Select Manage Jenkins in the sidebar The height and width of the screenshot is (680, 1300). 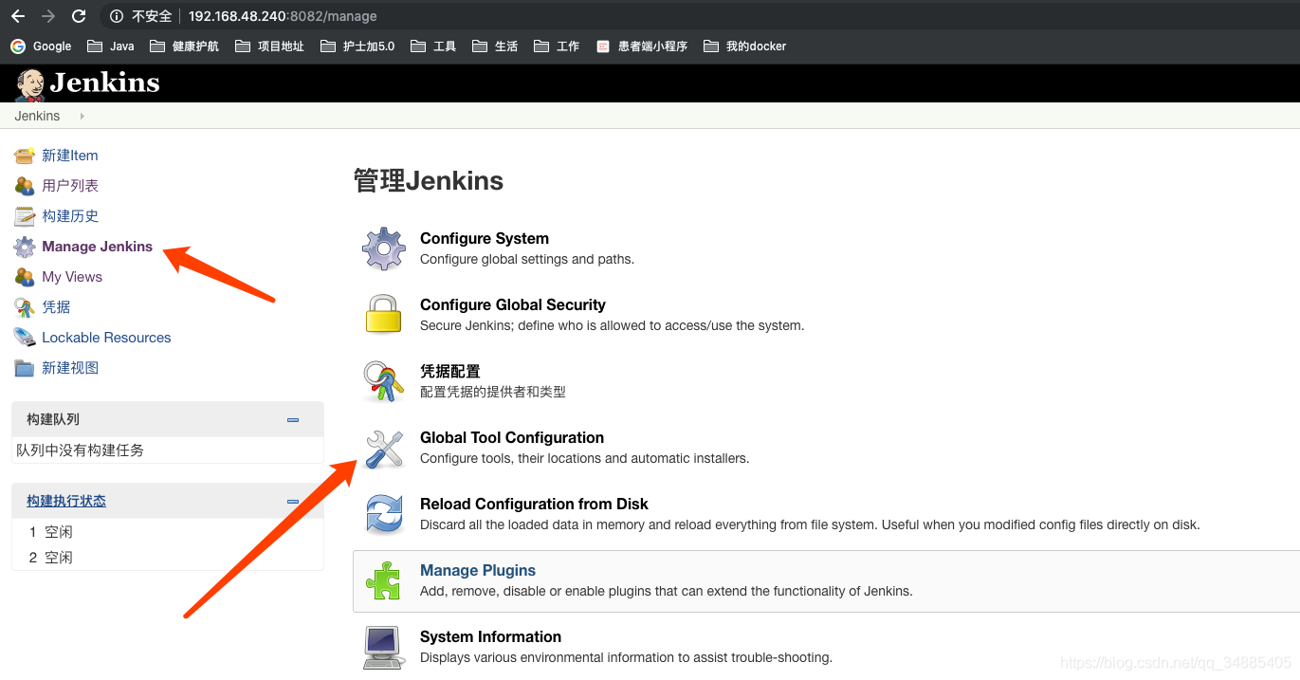pyautogui.click(x=97, y=247)
